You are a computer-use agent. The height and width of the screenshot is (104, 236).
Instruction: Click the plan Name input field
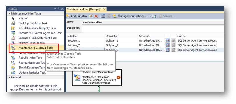[x=153, y=22]
